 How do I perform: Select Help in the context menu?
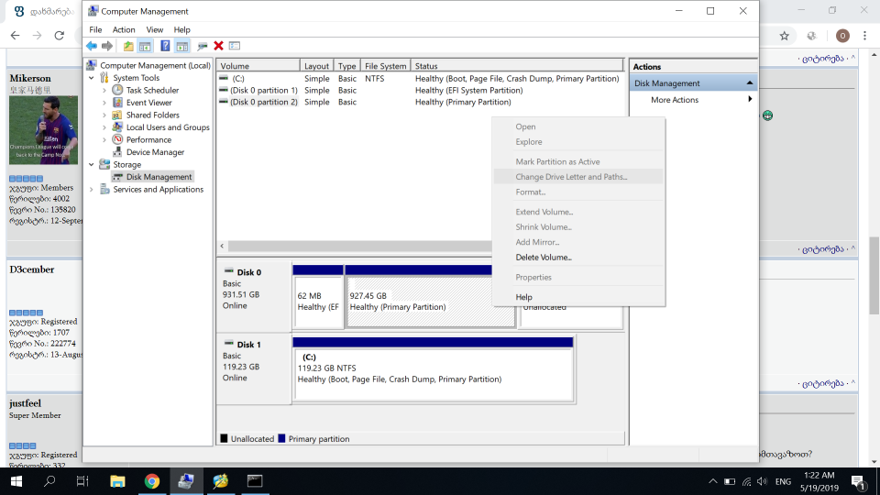click(x=523, y=297)
